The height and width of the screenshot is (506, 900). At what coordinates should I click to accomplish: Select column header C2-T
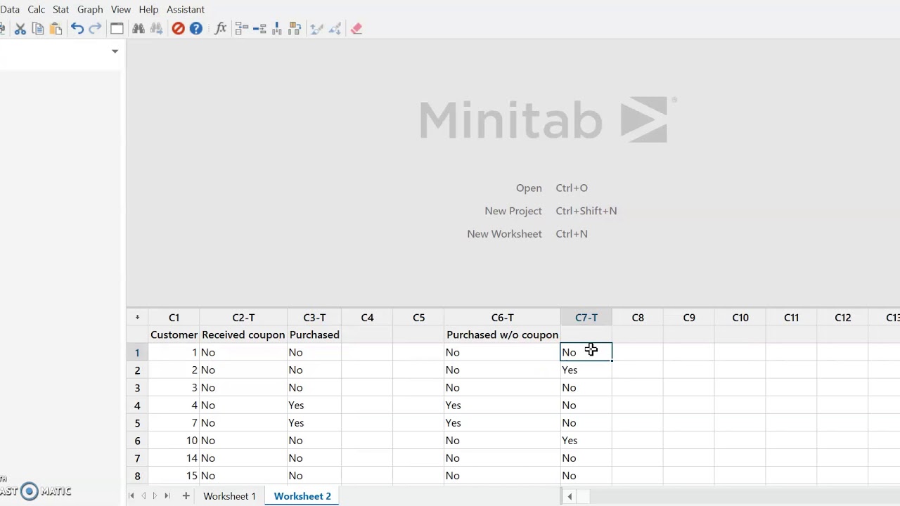pos(243,318)
